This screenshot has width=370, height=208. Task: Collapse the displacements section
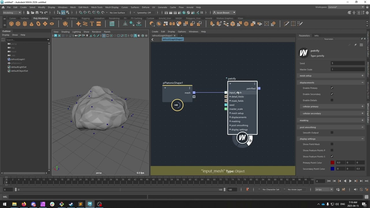click(331, 83)
